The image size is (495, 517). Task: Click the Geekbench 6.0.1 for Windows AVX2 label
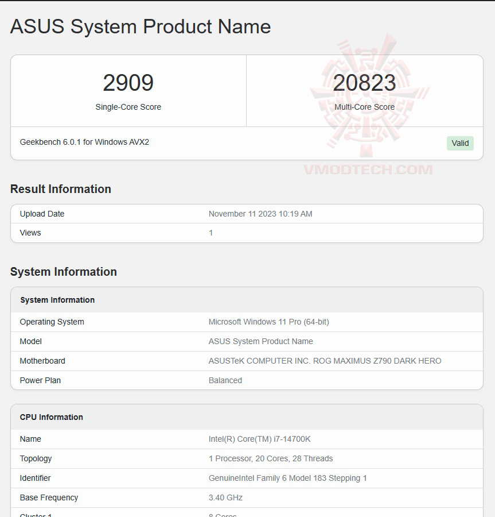(84, 142)
